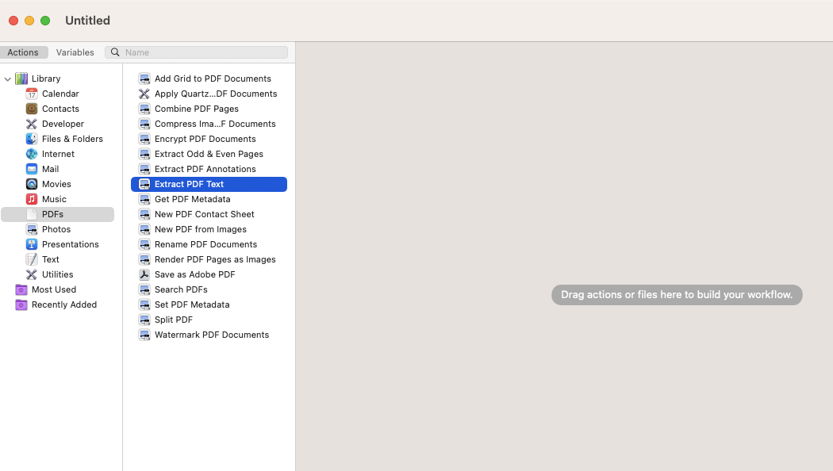
Task: Click the Watermark PDF Documents icon
Action: [144, 335]
